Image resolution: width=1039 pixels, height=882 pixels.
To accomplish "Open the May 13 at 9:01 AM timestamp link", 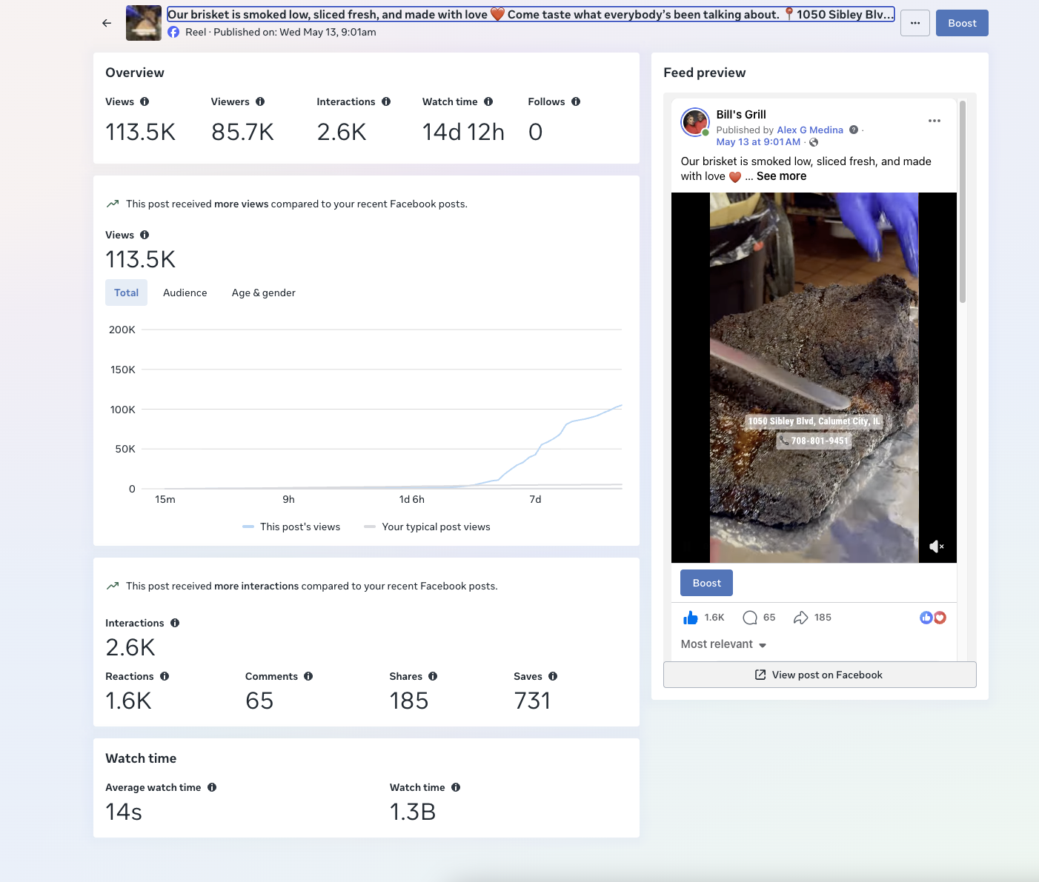I will (758, 141).
